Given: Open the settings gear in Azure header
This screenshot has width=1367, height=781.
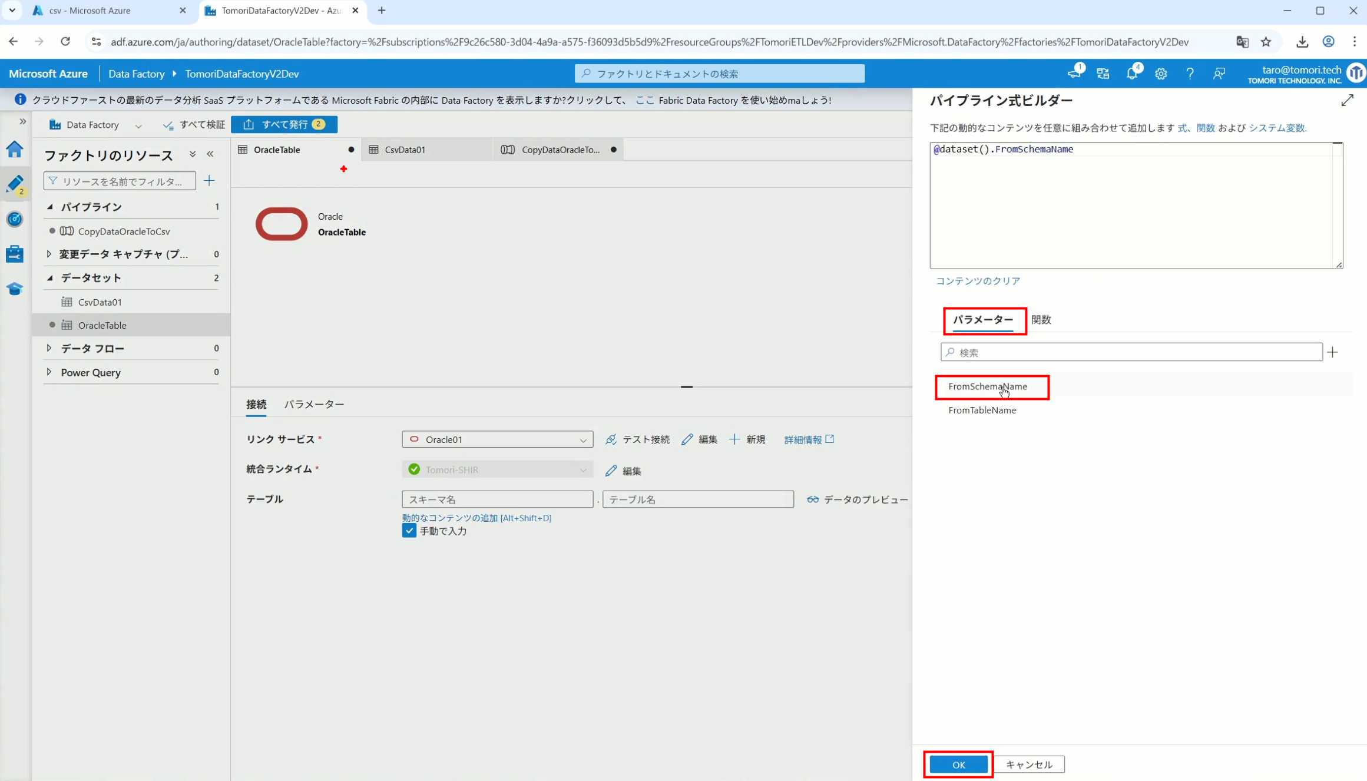Looking at the screenshot, I should [x=1160, y=74].
